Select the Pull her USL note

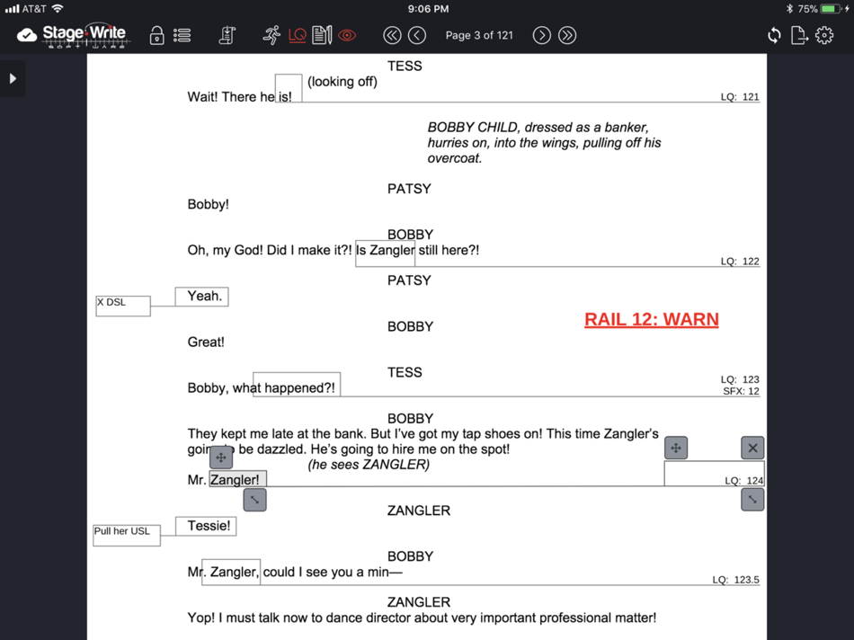coord(127,535)
